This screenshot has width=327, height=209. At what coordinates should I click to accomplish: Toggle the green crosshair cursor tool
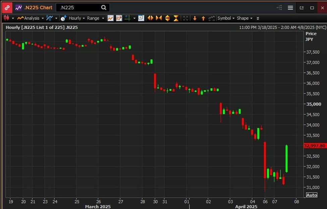[x=127, y=18]
